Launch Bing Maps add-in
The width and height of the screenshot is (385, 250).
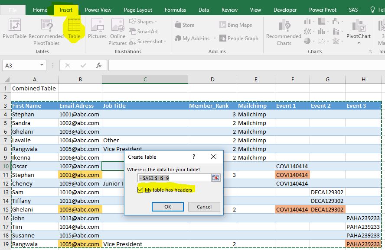[236, 25]
